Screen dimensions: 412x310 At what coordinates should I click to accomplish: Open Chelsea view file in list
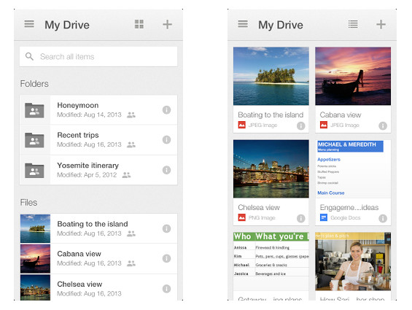[x=98, y=287]
